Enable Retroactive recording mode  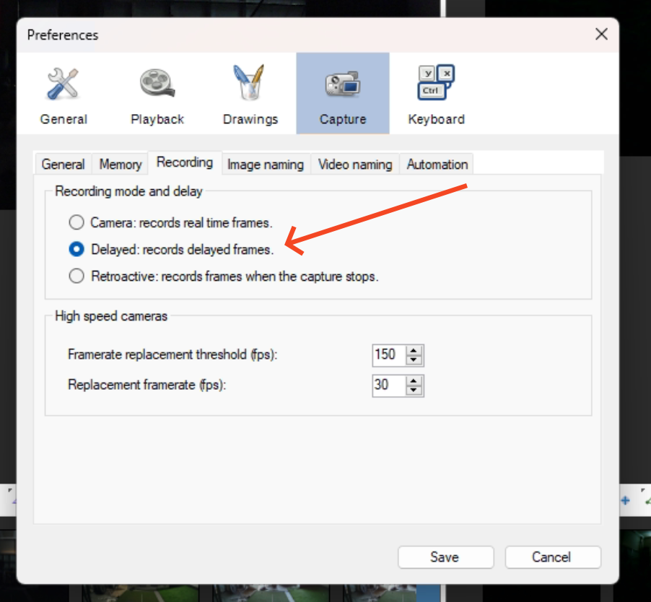click(77, 276)
